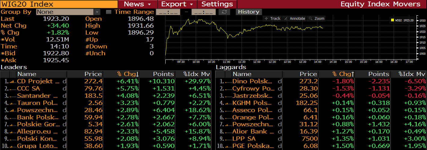Open the mini chart icon for Tauron Pol

[13, 103]
